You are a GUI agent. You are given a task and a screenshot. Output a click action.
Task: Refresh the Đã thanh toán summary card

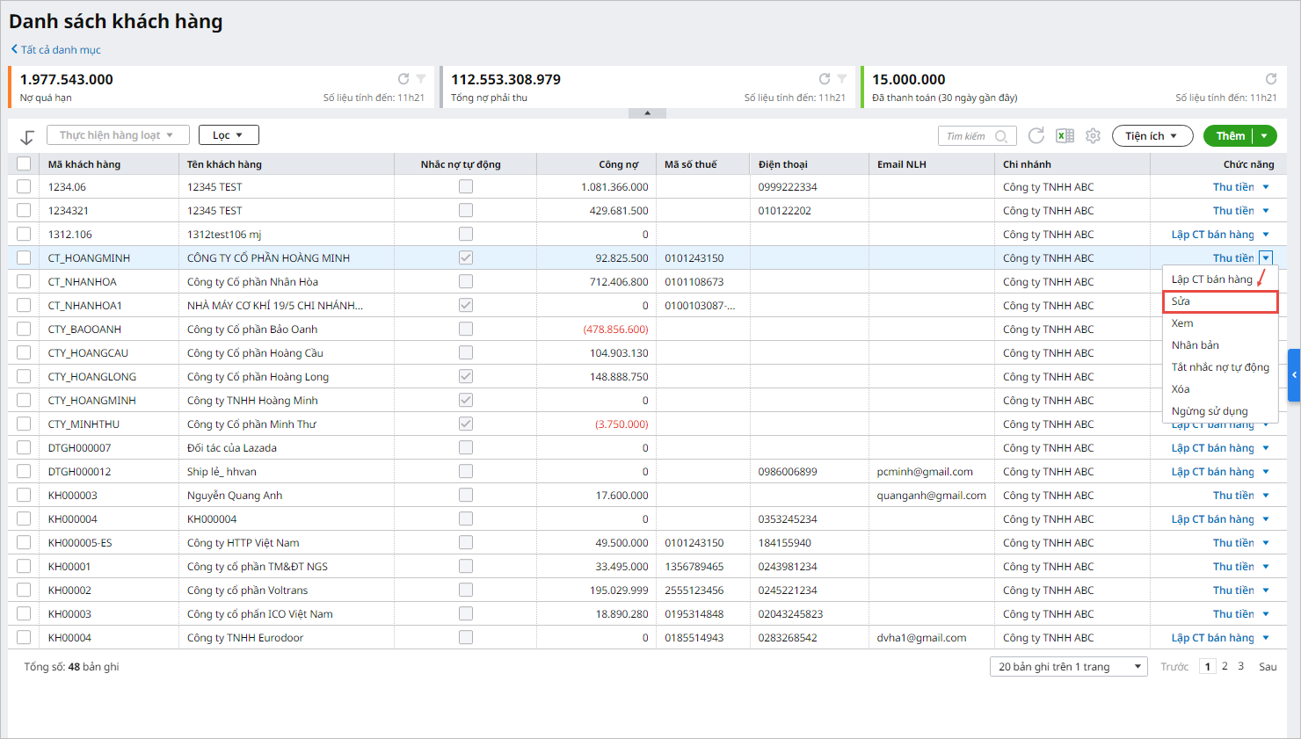click(1270, 79)
